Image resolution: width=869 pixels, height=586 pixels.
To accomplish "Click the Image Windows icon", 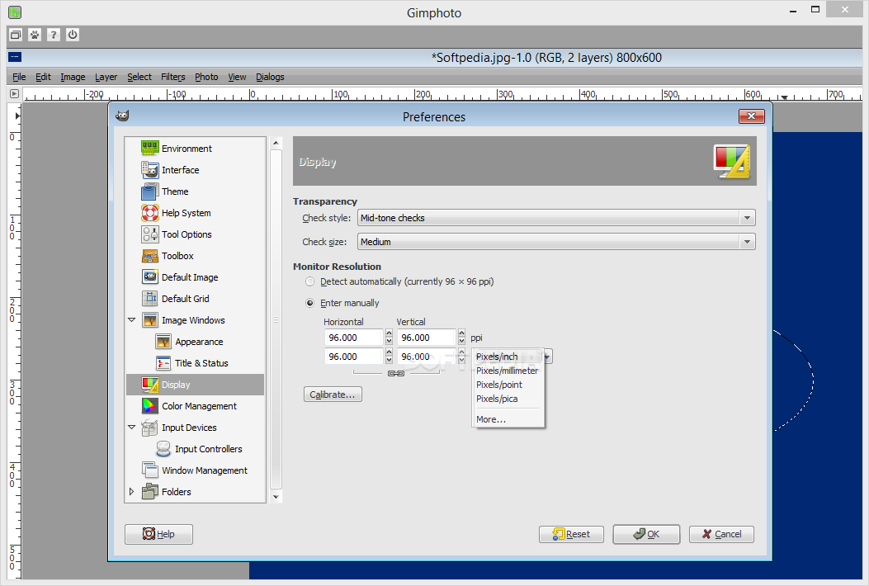I will [149, 320].
